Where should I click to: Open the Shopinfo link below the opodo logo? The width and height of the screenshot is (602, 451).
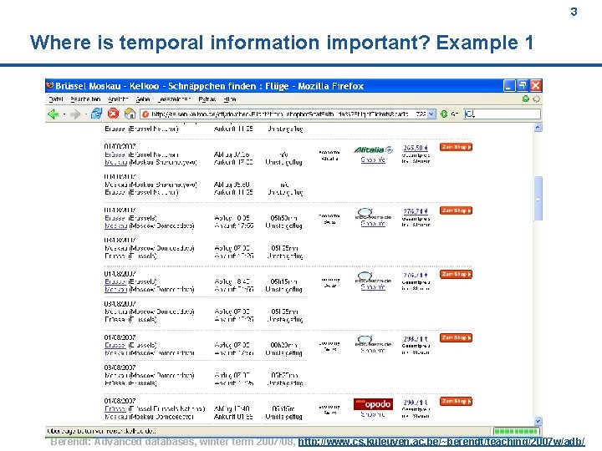[373, 414]
